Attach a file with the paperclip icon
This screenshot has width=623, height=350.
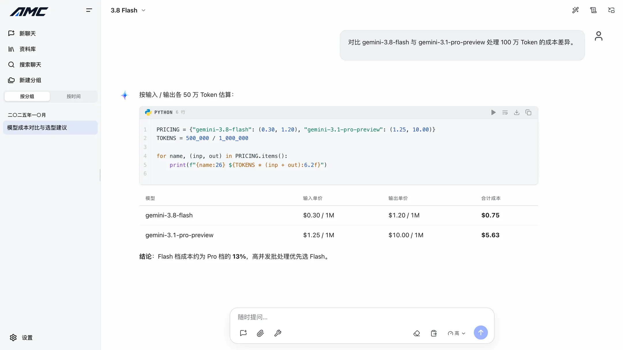pos(260,333)
